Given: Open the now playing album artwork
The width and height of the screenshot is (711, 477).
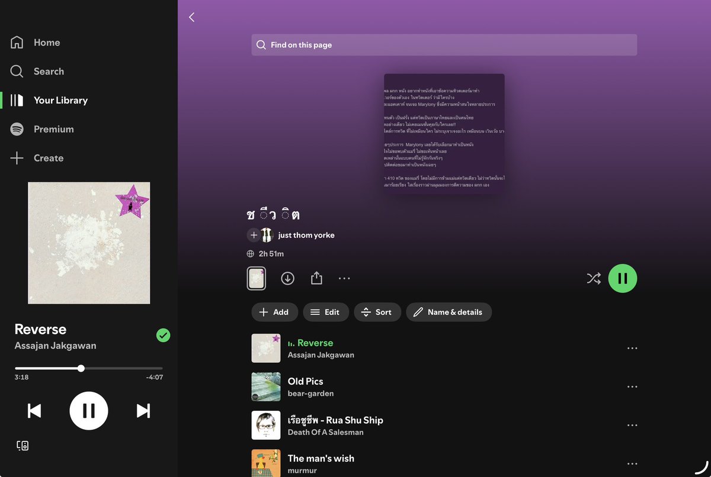Looking at the screenshot, I should coord(89,243).
